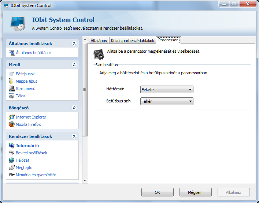Open Általános beállítások link
This screenshot has height=203, width=259.
pos(34,53)
